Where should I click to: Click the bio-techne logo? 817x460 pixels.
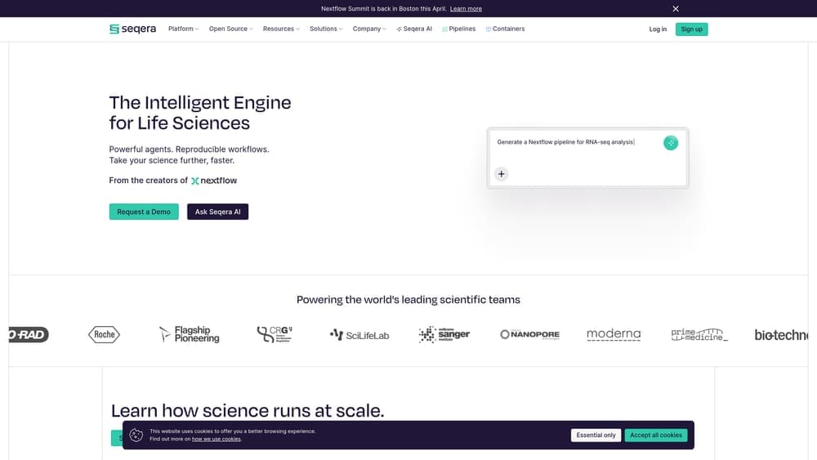coord(781,335)
